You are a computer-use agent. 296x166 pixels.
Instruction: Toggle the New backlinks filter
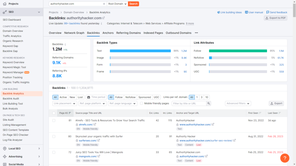(x=72, y=97)
